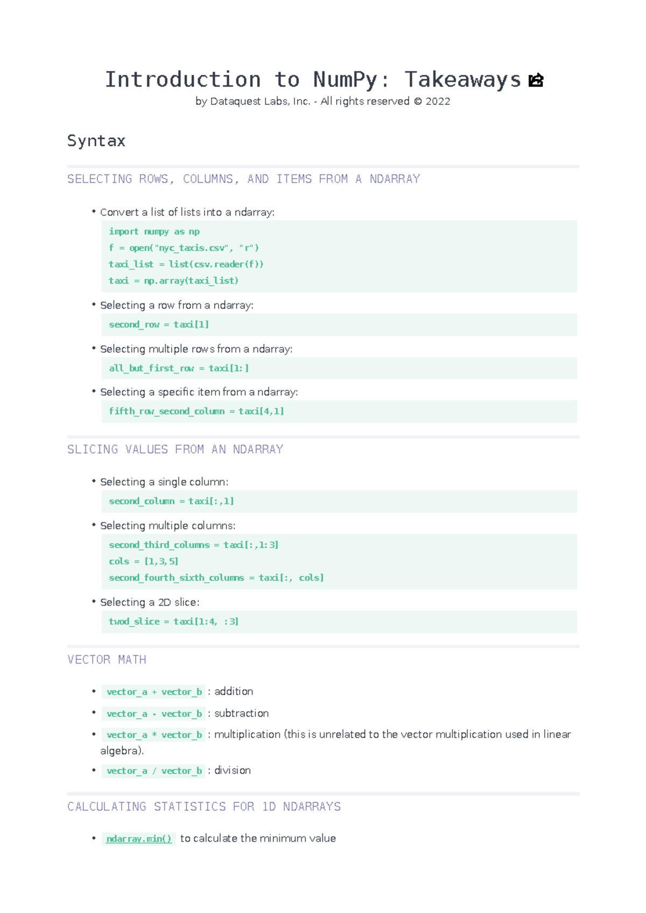The width and height of the screenshot is (646, 913).
Task: Click the "Slicing values from an ndarray" heading
Action: (x=175, y=449)
